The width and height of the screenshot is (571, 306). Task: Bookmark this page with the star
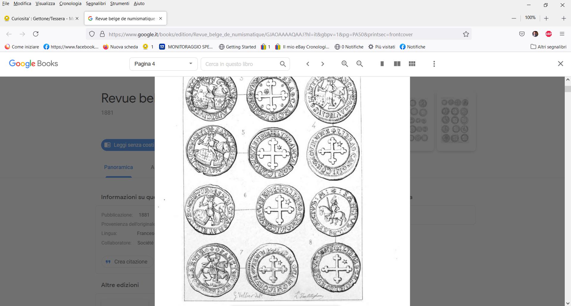[x=466, y=34]
